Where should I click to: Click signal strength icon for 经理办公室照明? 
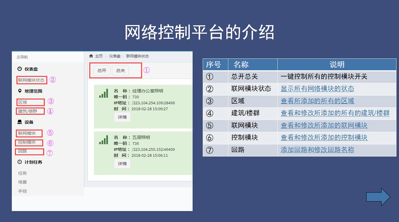tap(103, 94)
